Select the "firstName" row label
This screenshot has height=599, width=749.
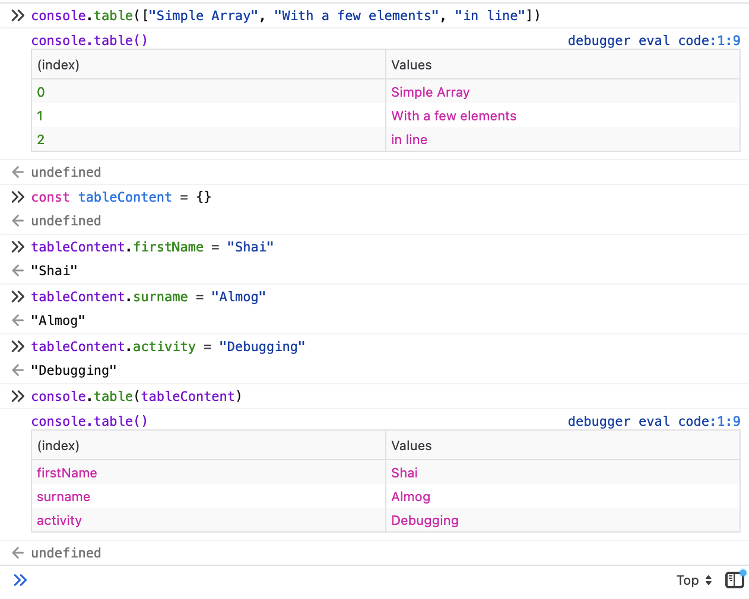(x=67, y=473)
